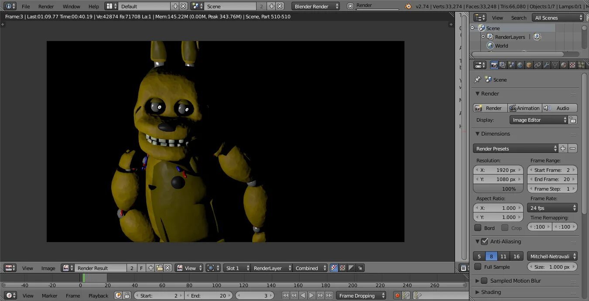Jump to the first frame in the timeline

[286, 295]
